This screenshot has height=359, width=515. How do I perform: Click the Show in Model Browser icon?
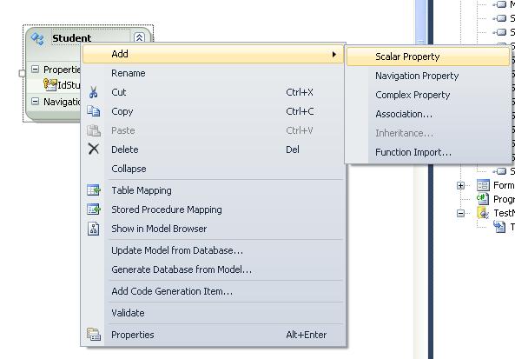click(94, 229)
